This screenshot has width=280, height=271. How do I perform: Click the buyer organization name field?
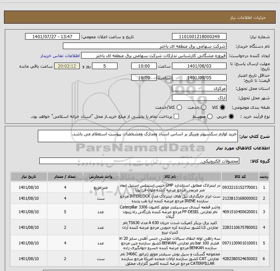coord(145,46)
